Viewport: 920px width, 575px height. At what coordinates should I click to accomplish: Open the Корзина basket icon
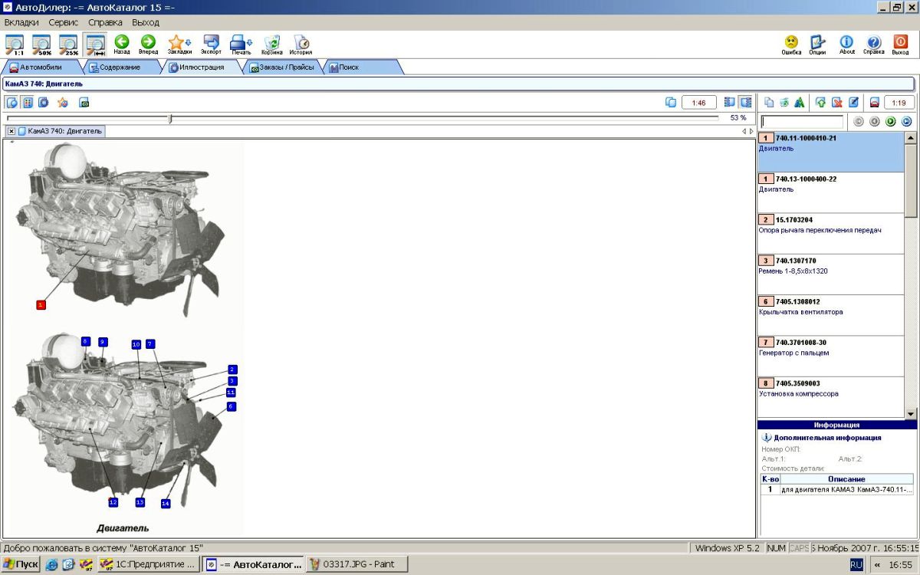click(271, 44)
